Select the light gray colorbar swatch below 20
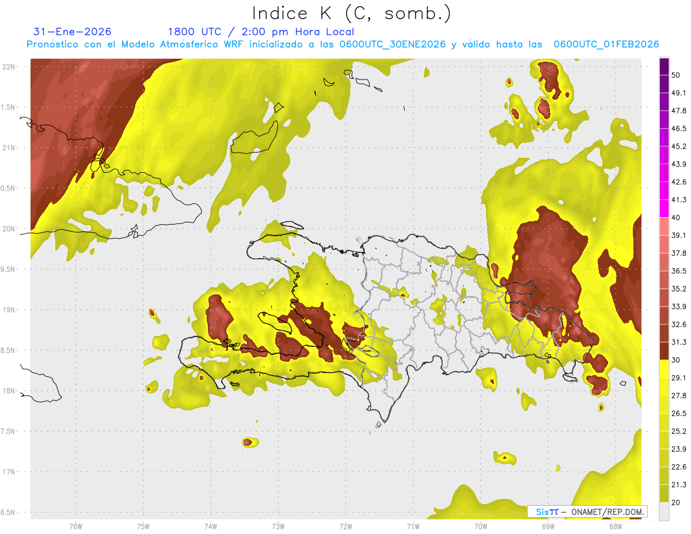 coord(664,512)
